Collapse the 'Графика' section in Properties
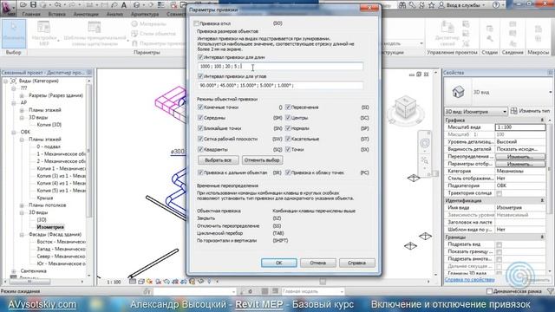Viewport: 555px width, 312px height. [542, 120]
